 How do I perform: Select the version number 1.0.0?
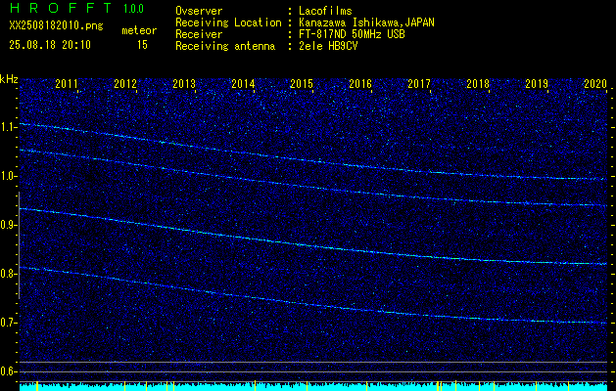coord(133,9)
